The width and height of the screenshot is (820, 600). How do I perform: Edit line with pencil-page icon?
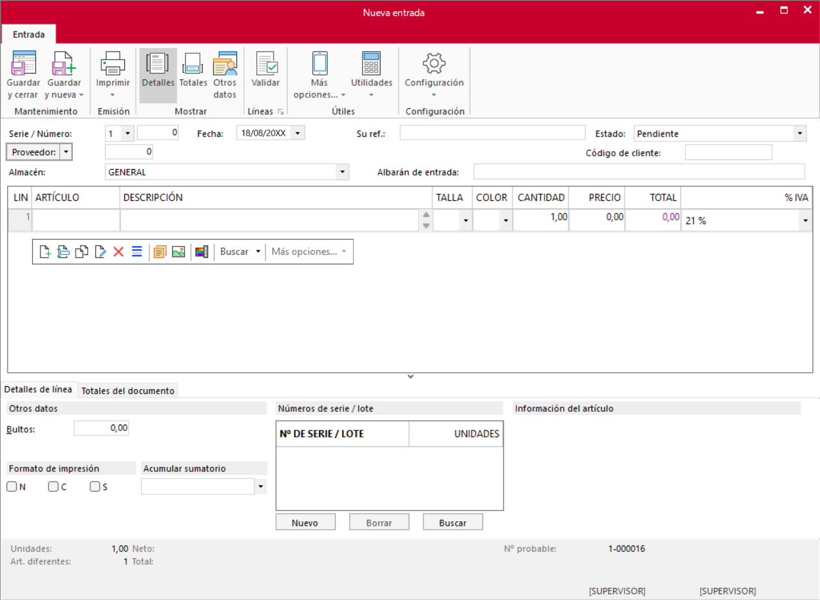click(x=100, y=252)
